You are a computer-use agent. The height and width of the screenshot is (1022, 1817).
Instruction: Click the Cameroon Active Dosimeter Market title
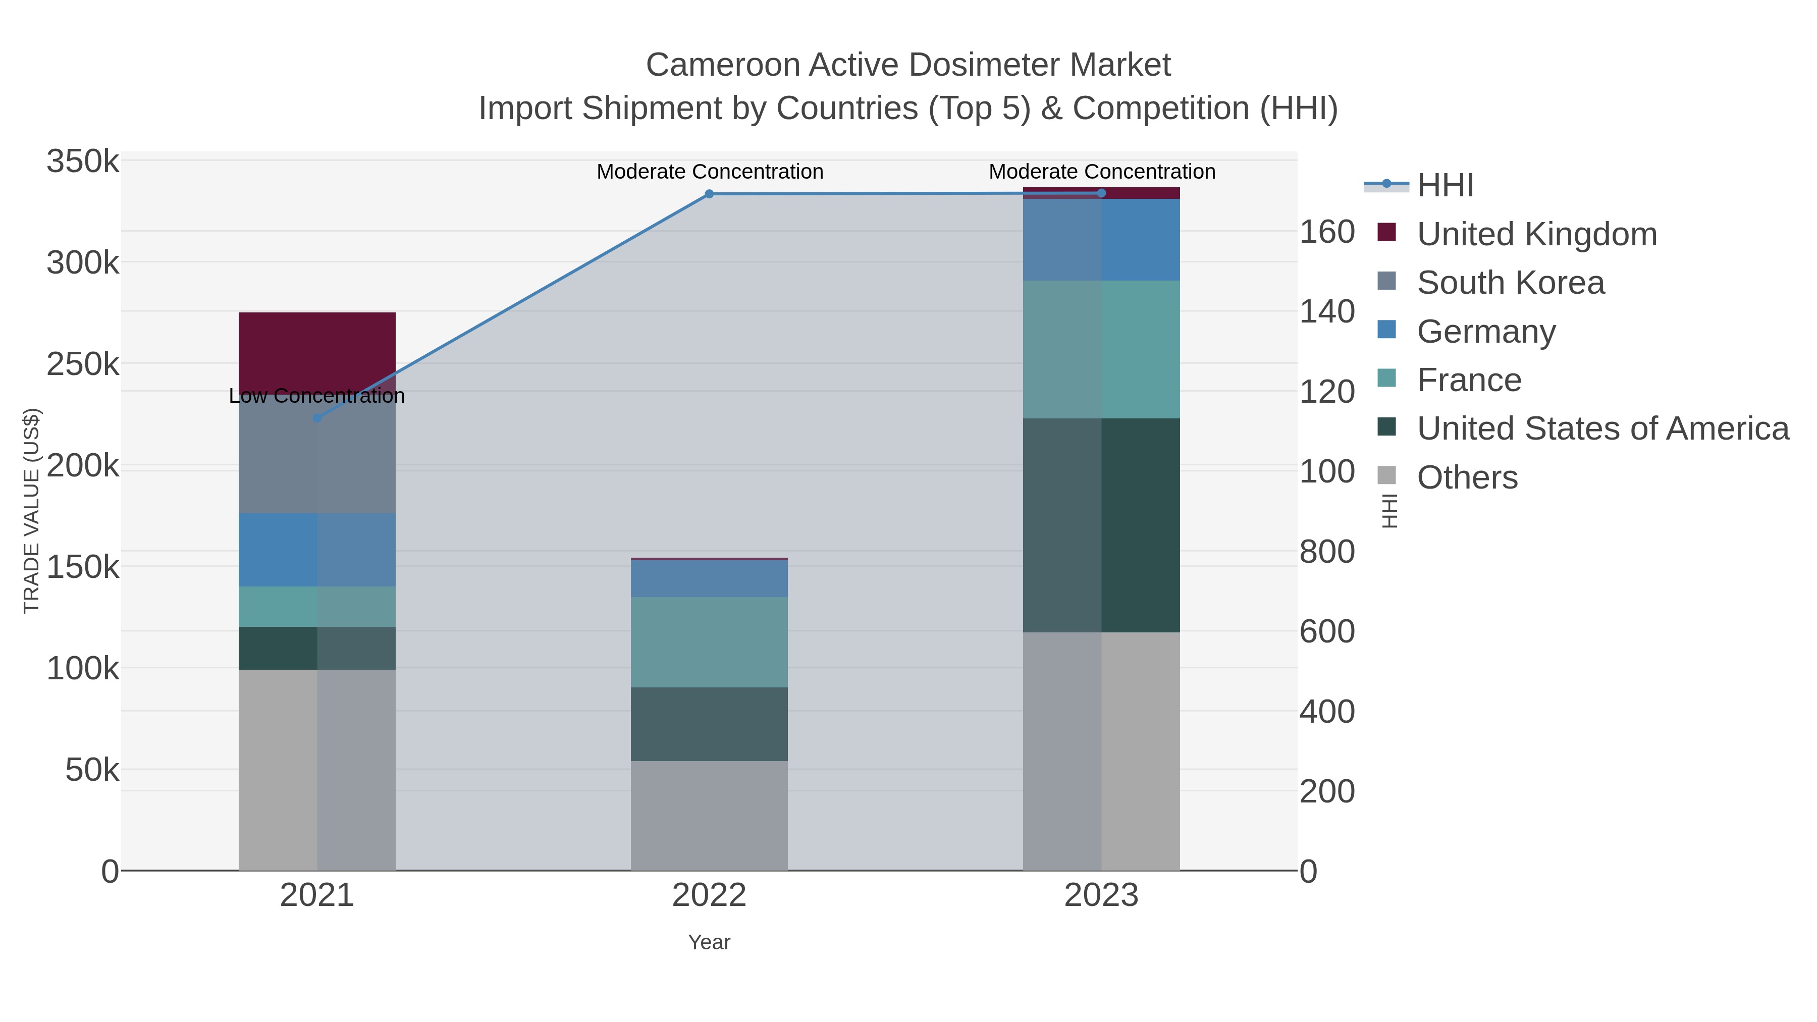[x=908, y=65]
